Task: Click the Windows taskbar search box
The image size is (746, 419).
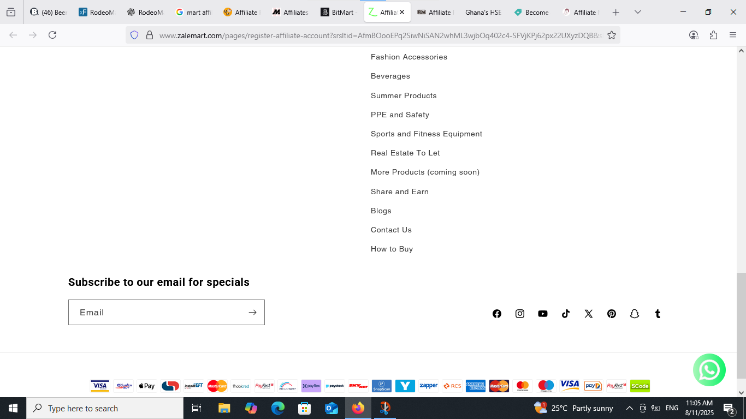Action: pos(105,408)
